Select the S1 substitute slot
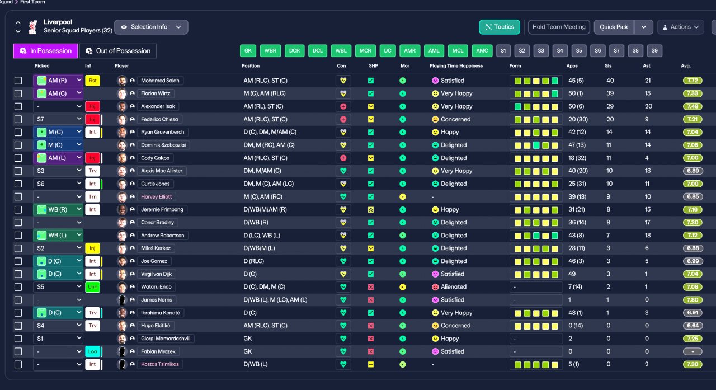This screenshot has height=390, width=716. (x=503, y=51)
